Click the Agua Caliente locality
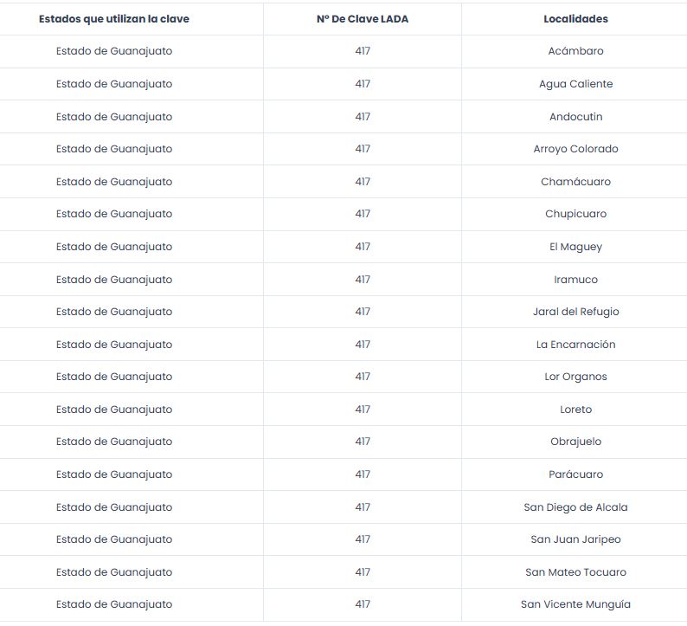 (575, 84)
